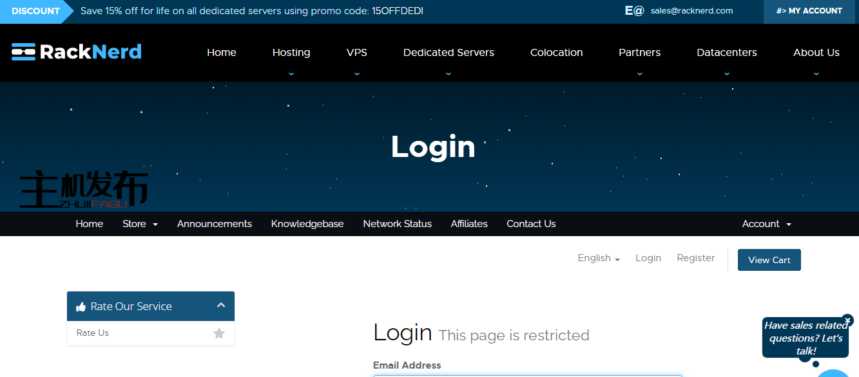The height and width of the screenshot is (377, 859).
Task: Collapse the Rate Our Service panel
Action: coord(221,306)
